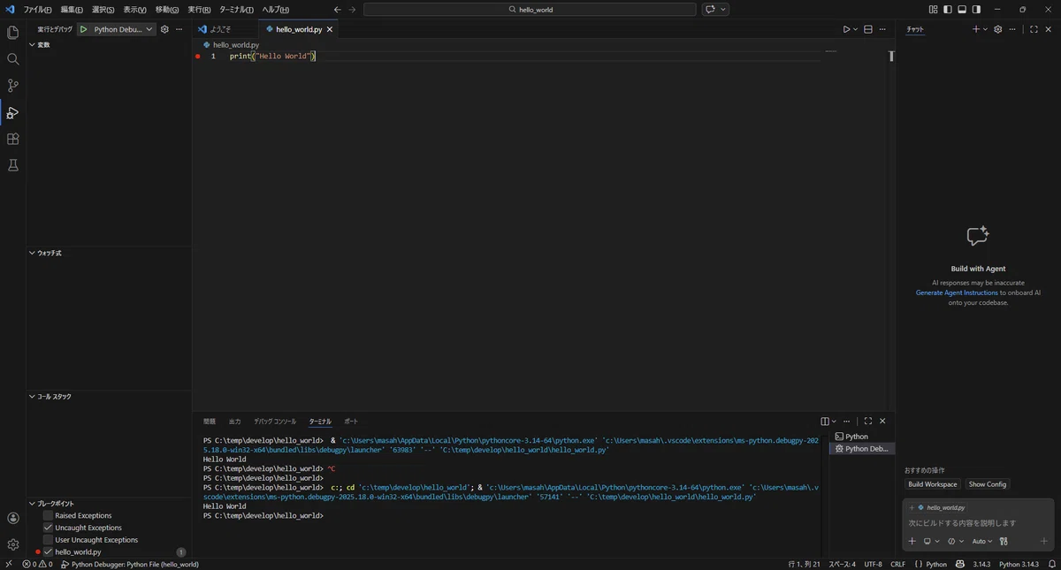The width and height of the screenshot is (1061, 570).
Task: Maximize the terminal panel size
Action: pos(868,422)
